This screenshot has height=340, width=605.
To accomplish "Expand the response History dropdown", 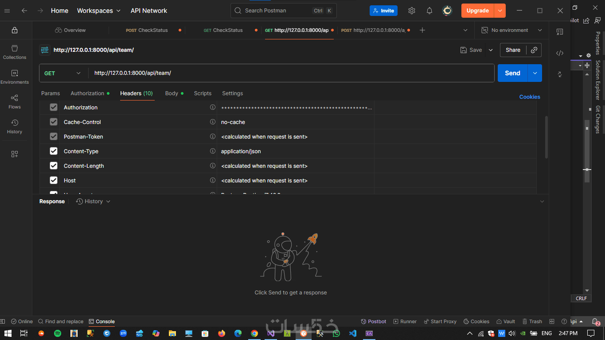I will (x=93, y=201).
